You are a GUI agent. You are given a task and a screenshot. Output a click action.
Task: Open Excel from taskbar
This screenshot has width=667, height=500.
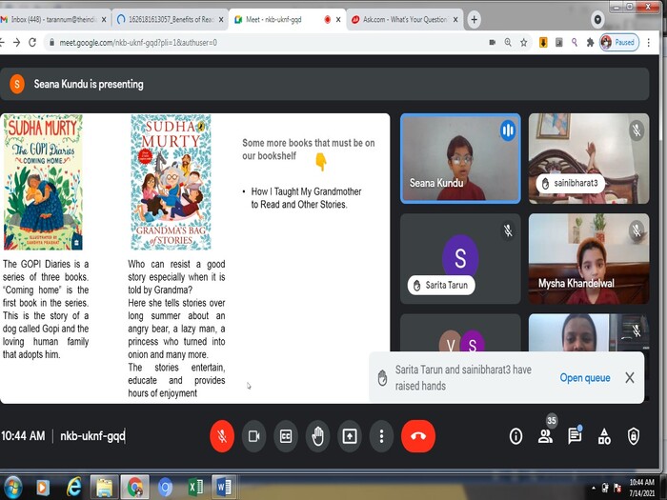click(195, 488)
